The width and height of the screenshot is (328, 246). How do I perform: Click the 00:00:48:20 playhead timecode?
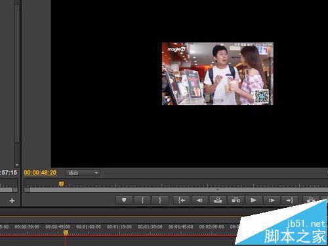(40, 173)
